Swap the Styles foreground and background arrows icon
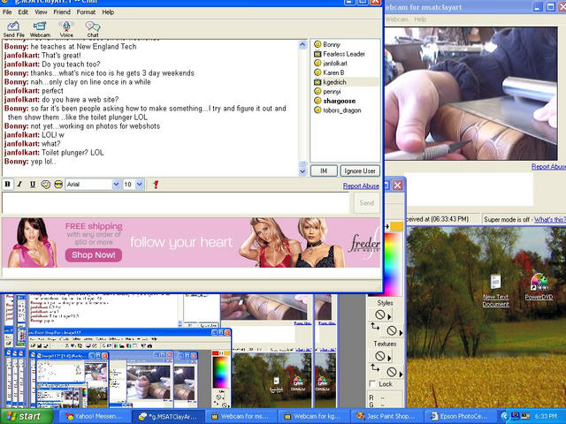Screen dimensions: 566x424 [375, 327]
